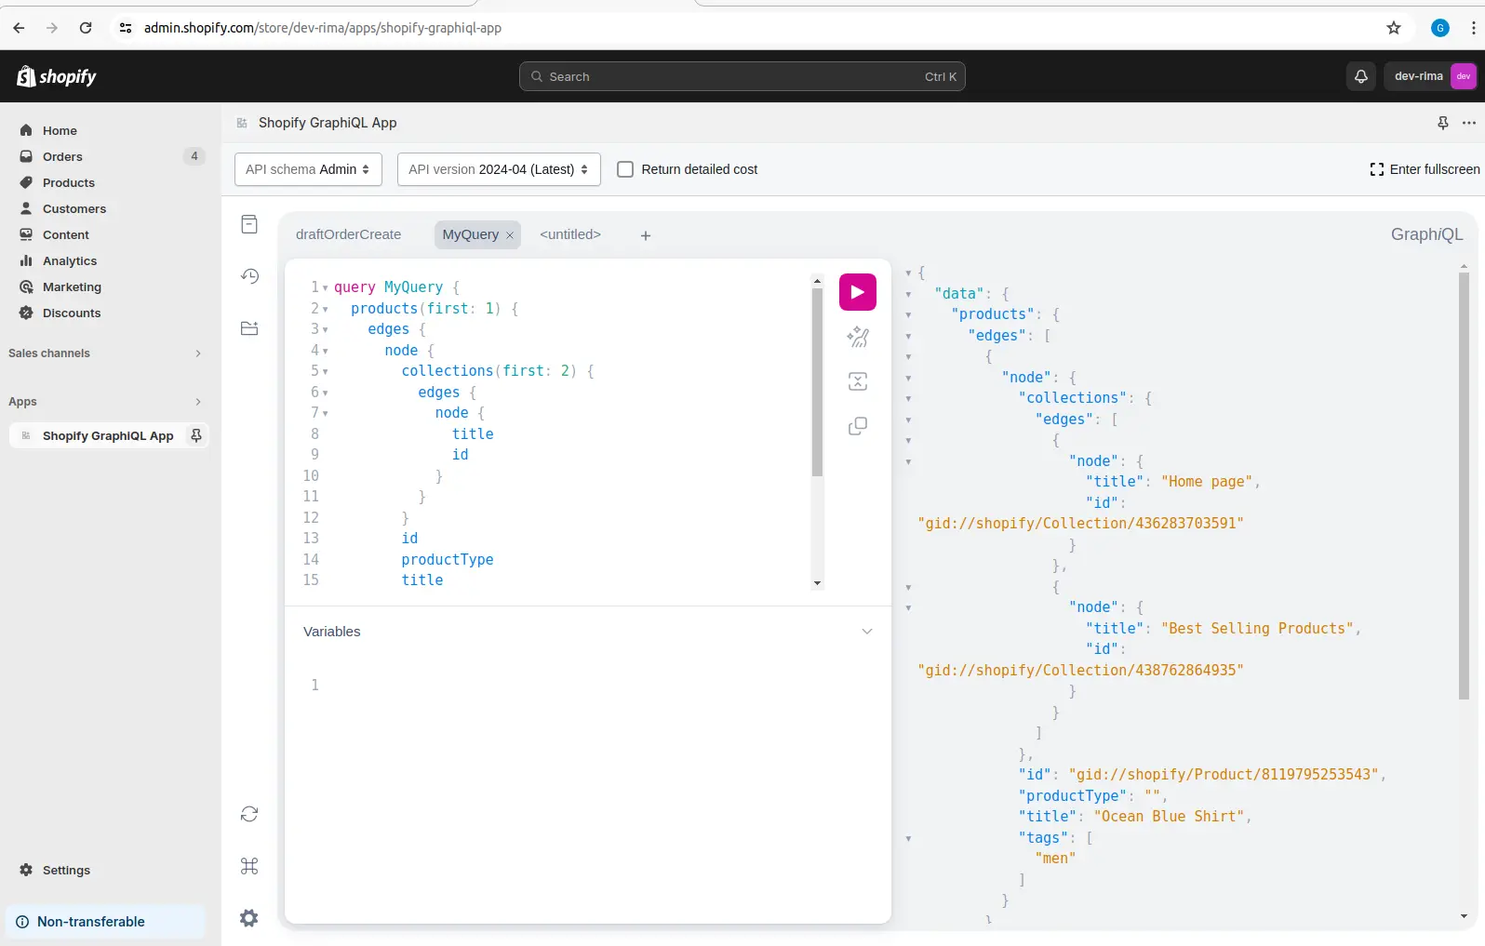The height and width of the screenshot is (946, 1485).
Task: Switch to the untitled query tab
Action: (x=569, y=234)
